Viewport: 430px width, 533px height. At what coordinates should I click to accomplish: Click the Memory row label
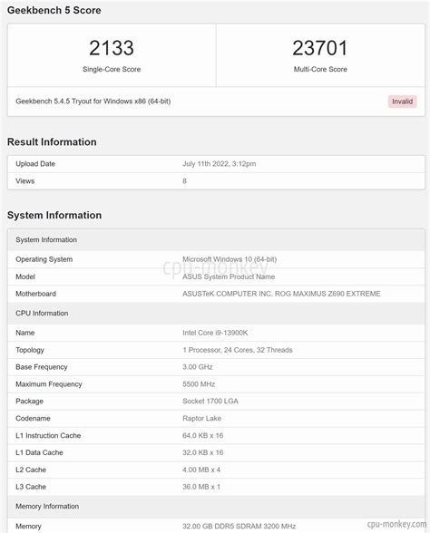point(29,527)
